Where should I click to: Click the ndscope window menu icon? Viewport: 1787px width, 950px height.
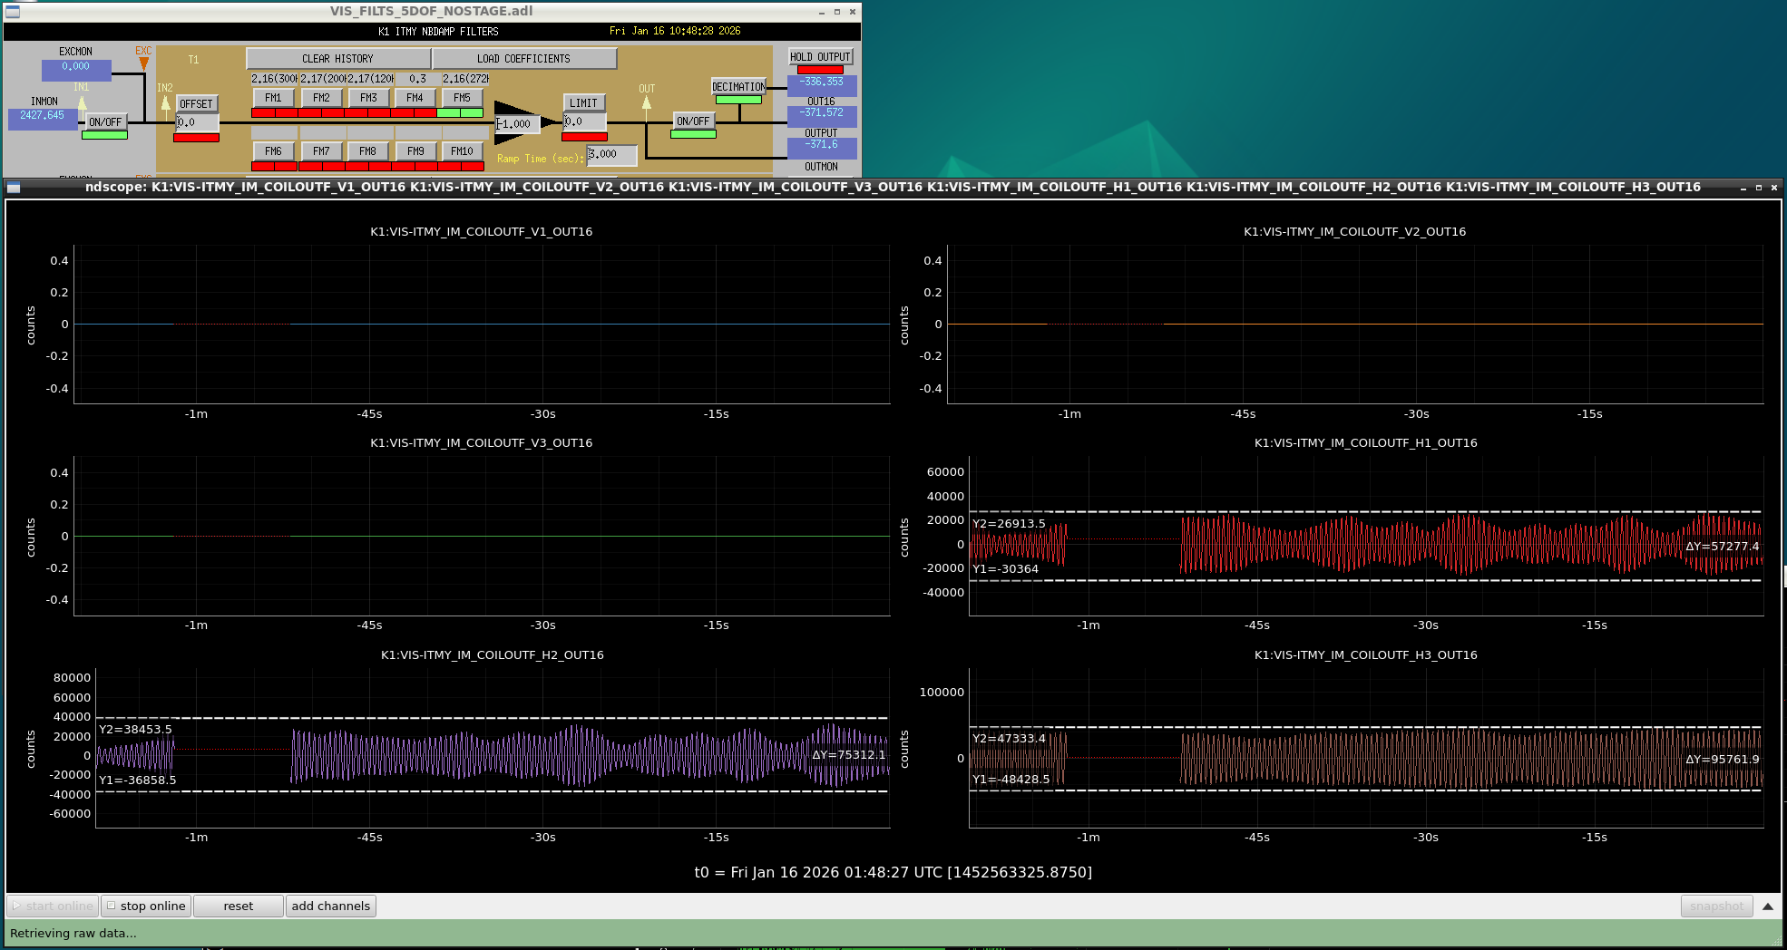[14, 188]
